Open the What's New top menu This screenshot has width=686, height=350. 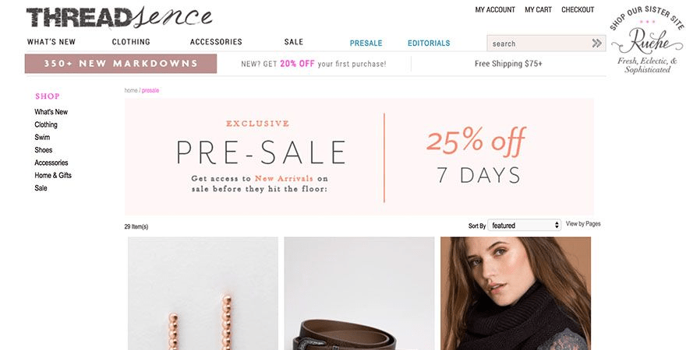pos(51,42)
